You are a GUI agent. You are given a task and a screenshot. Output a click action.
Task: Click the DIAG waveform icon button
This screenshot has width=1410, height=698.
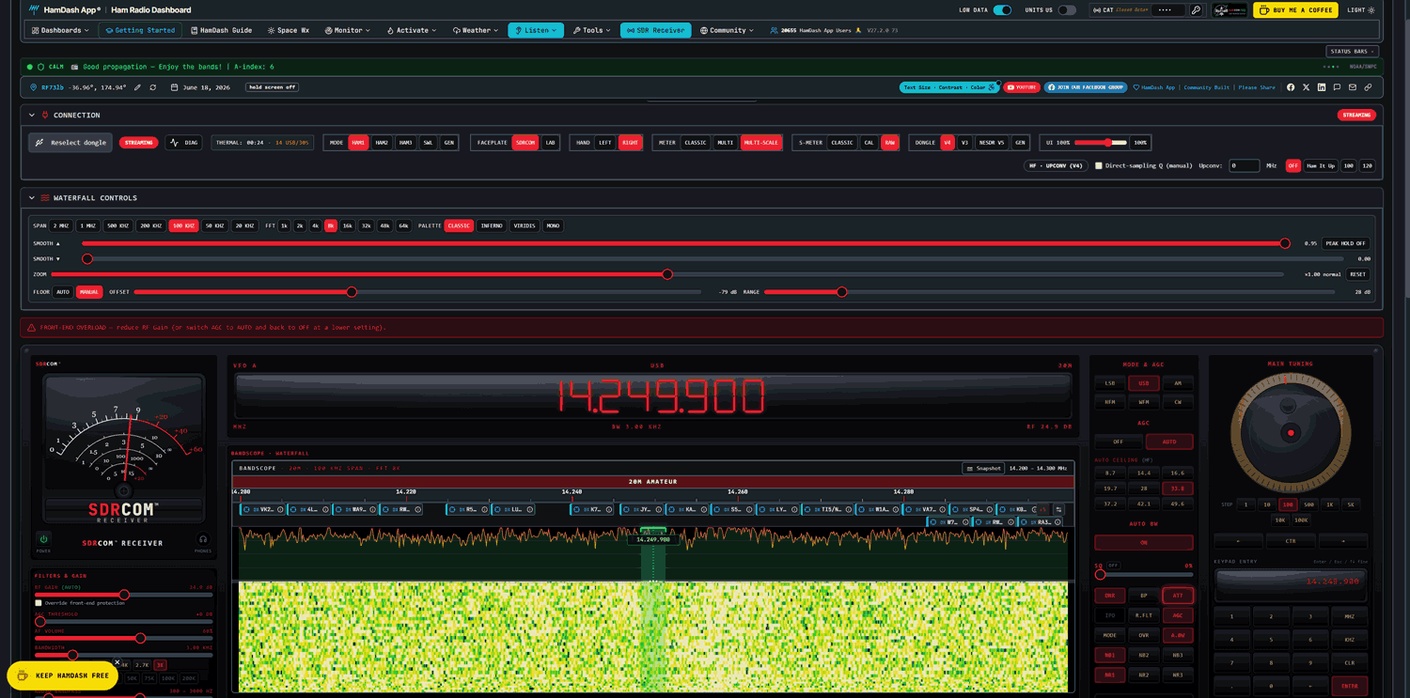[183, 143]
